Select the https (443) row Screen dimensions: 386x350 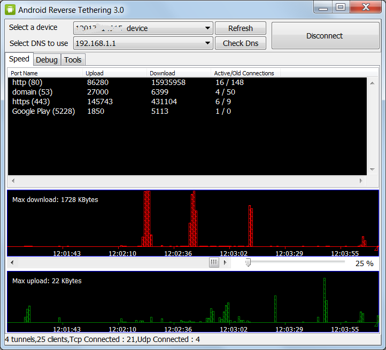coord(187,102)
